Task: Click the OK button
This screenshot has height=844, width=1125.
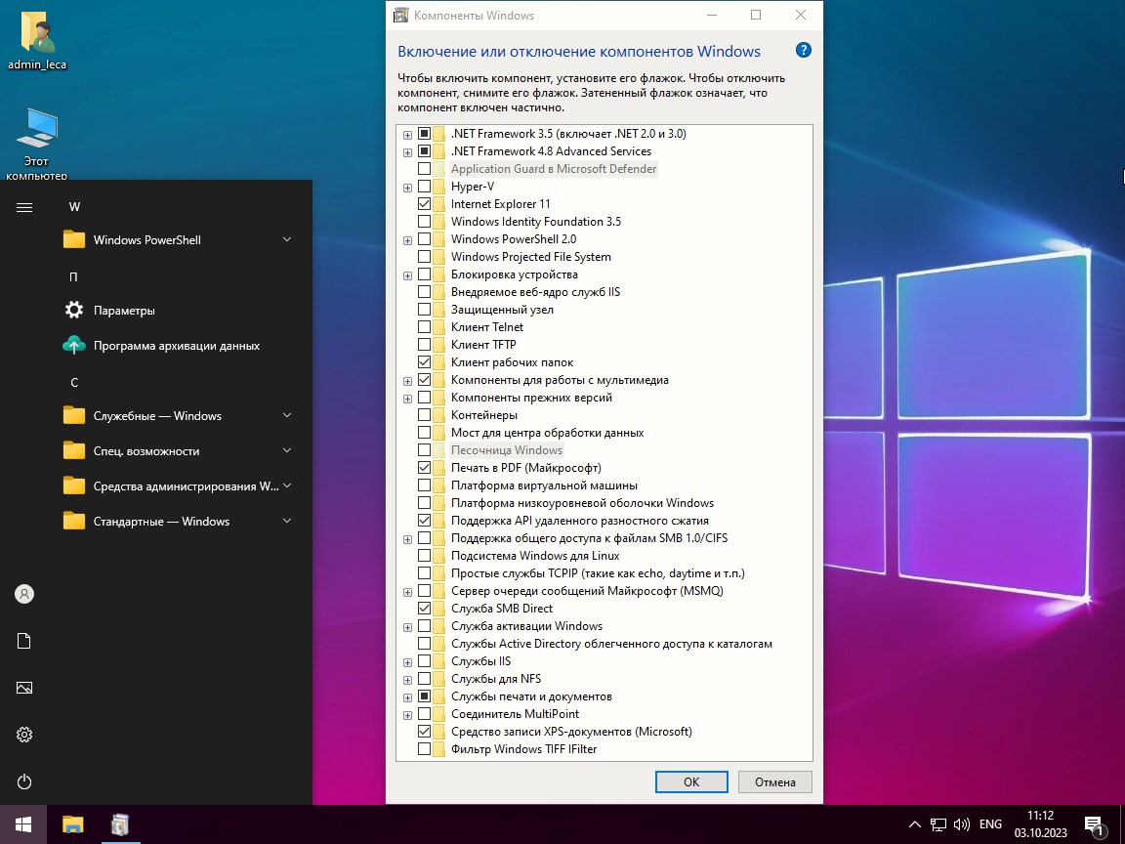Action: (x=691, y=781)
